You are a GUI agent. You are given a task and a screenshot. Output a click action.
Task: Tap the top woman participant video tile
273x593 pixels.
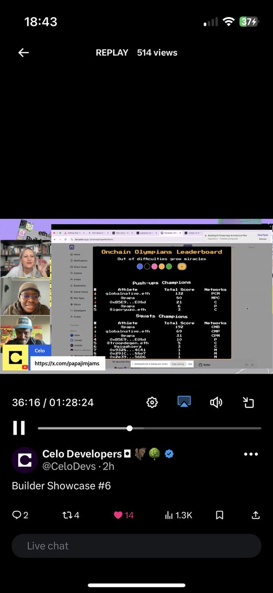25,259
